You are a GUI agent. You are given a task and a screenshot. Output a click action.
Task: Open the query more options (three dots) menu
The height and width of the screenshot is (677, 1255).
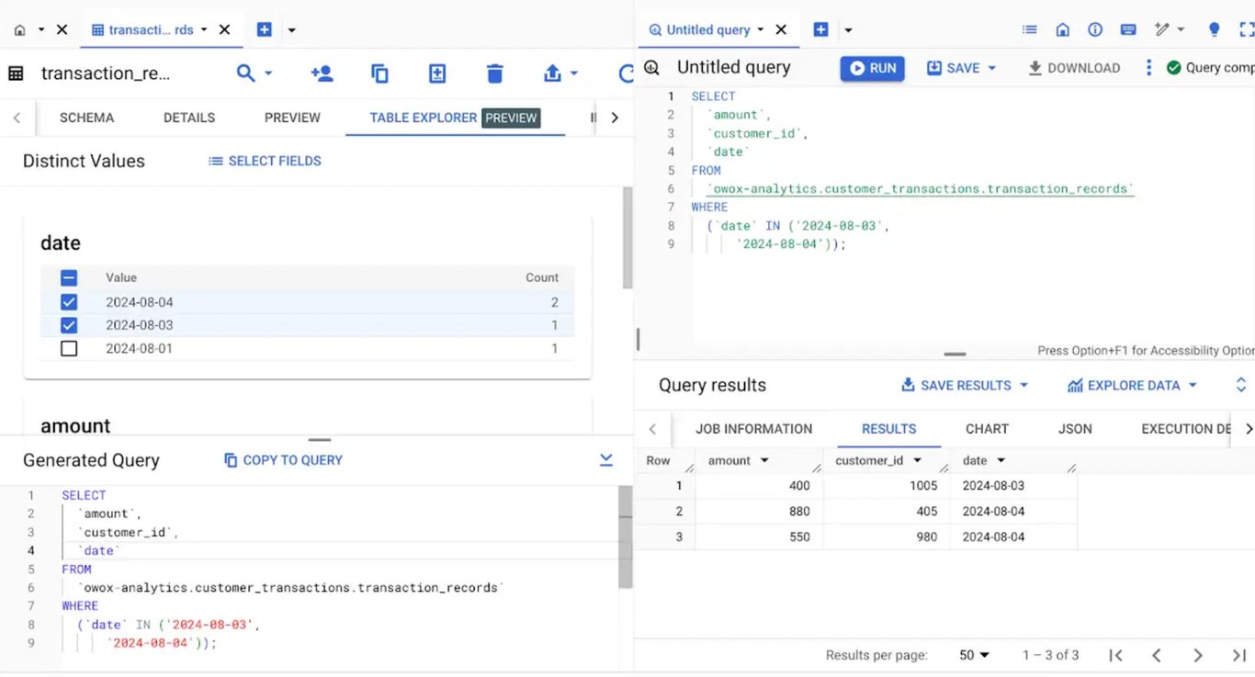[1148, 68]
